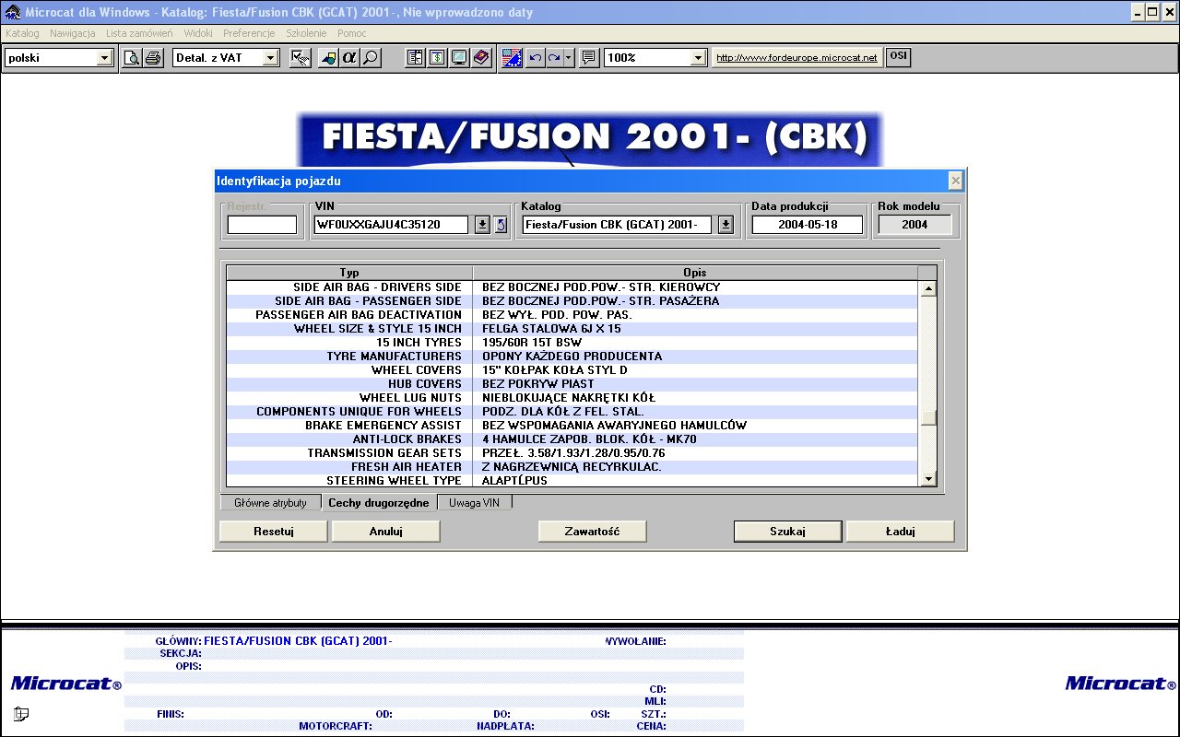The height and width of the screenshot is (737, 1180).
Task: Click the undo arrow icon
Action: tap(534, 58)
